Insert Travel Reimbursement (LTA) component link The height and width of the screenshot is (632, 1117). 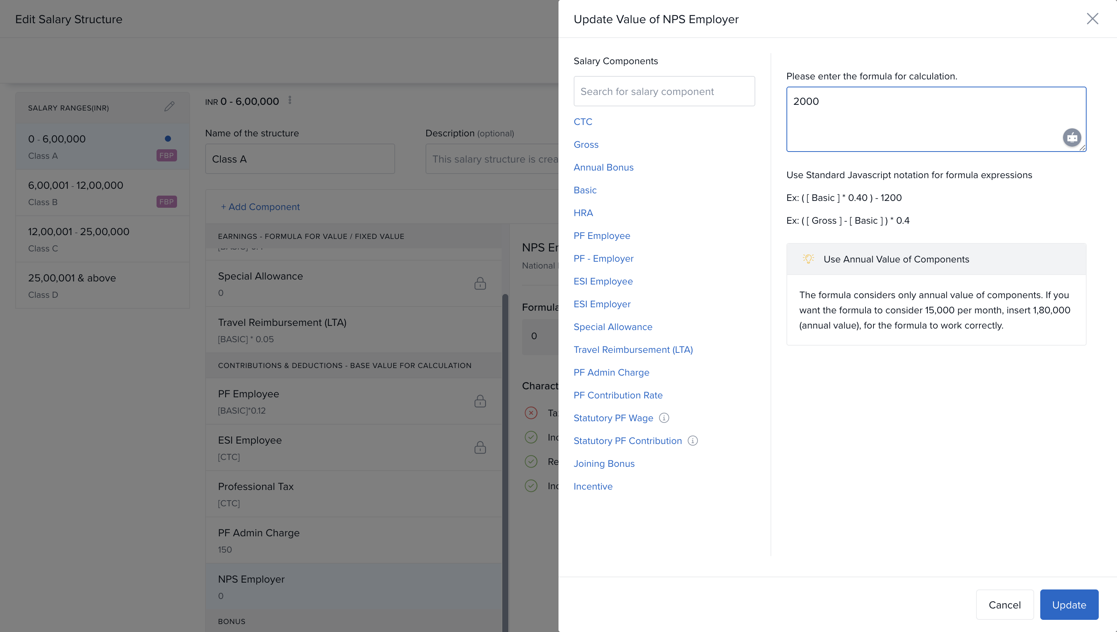[x=633, y=349]
